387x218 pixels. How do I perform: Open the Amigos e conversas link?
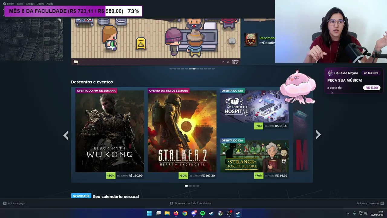[x=368, y=203]
